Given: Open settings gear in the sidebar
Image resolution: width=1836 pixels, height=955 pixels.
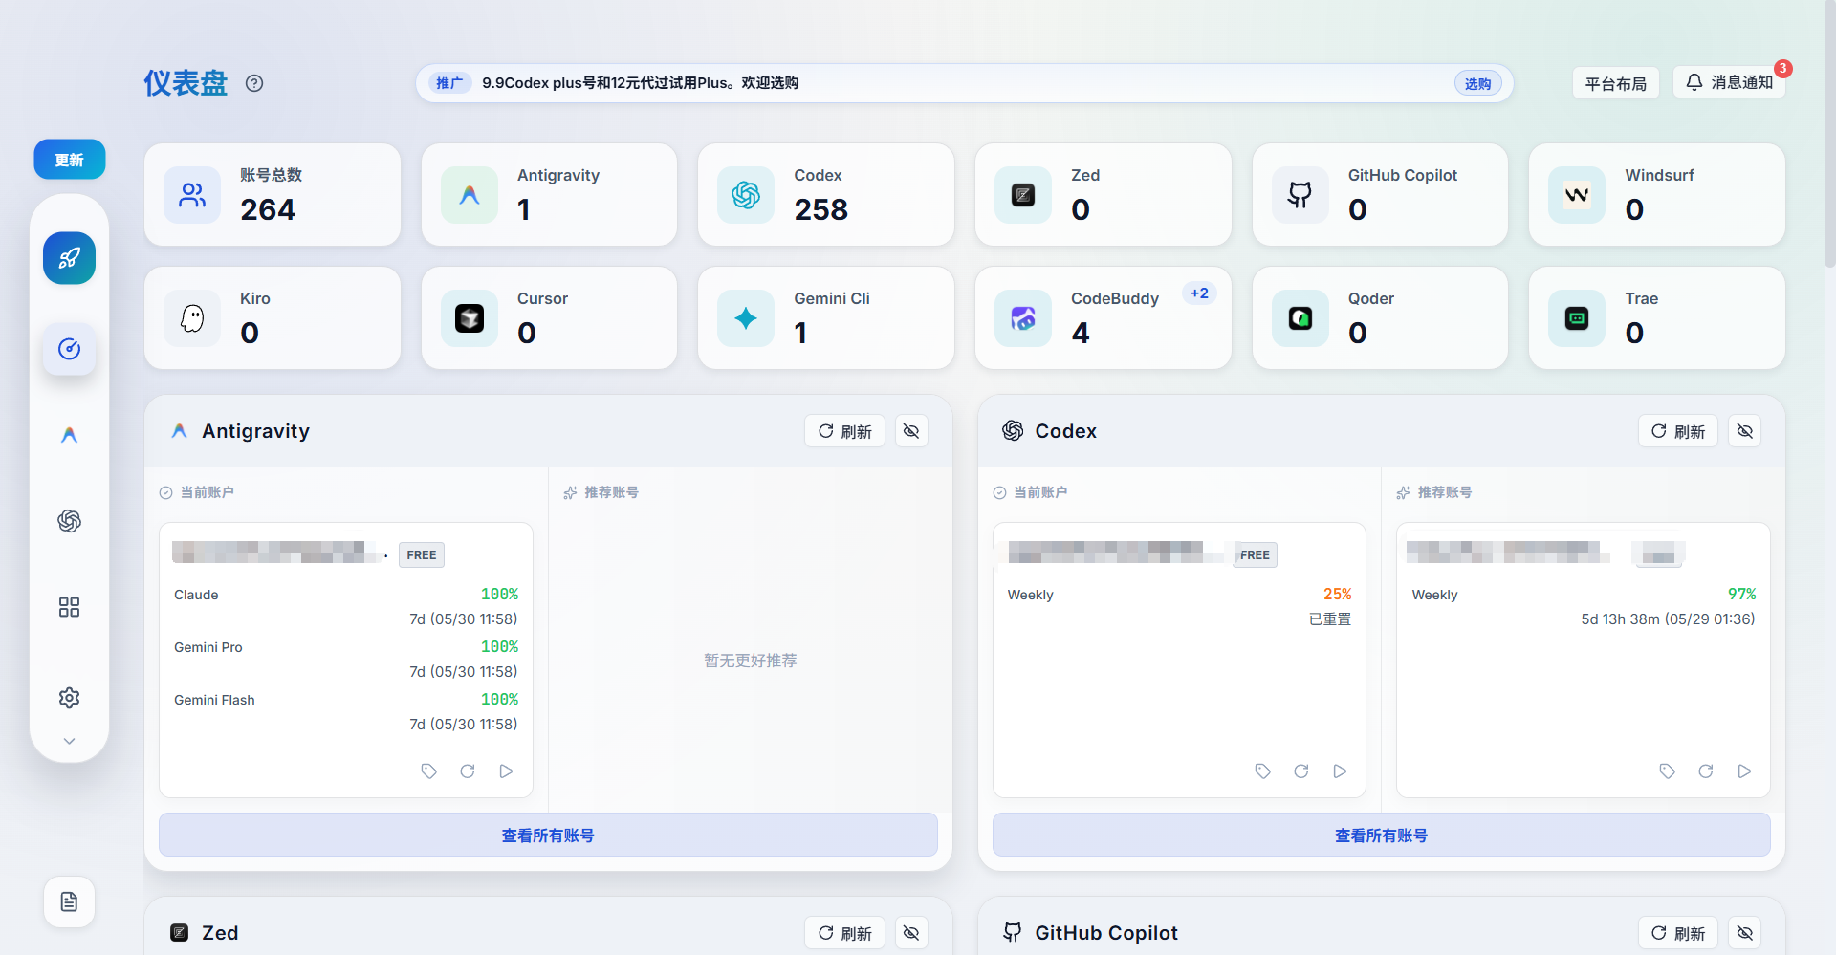Looking at the screenshot, I should [69, 698].
